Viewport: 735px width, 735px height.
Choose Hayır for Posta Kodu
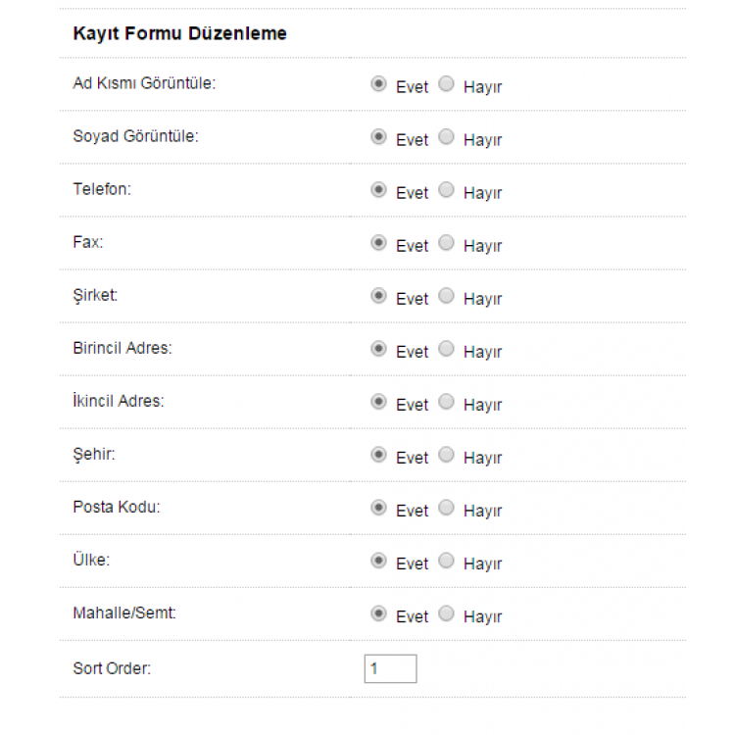[446, 508]
